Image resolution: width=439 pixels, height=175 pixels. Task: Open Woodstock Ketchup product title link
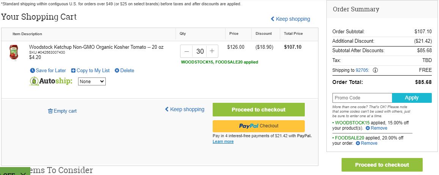coord(96,47)
